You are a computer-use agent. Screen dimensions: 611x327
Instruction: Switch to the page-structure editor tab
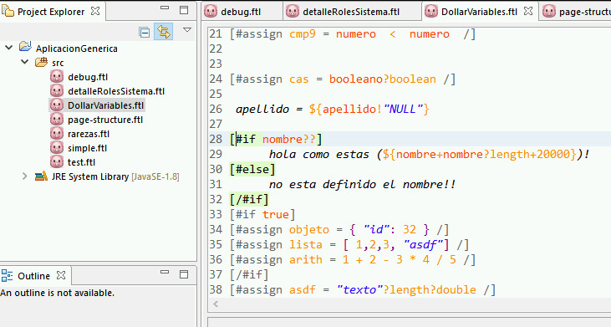click(584, 12)
